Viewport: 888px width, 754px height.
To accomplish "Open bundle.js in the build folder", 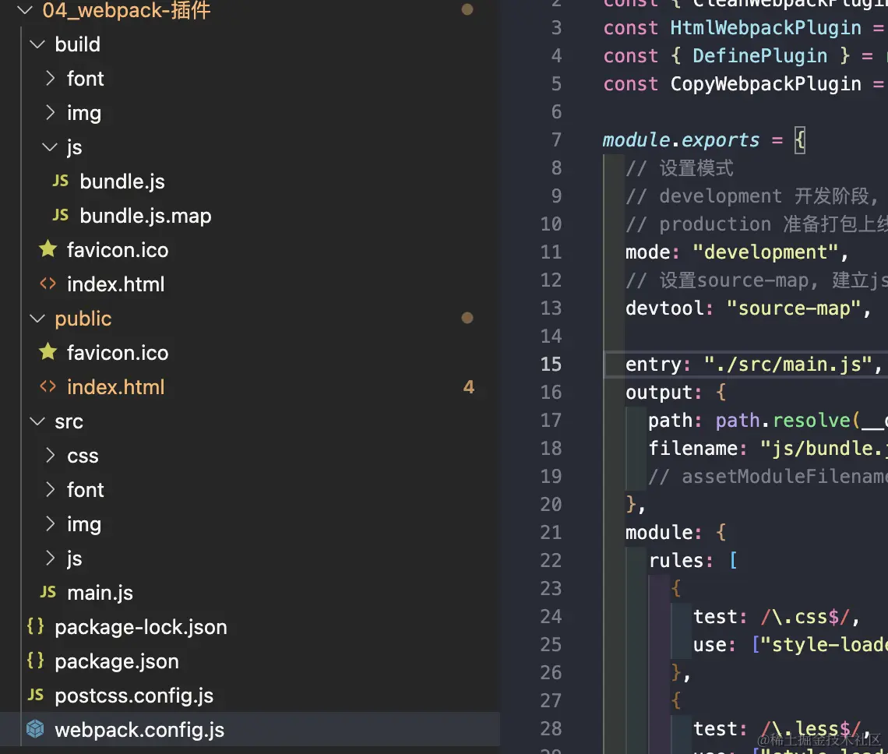I will 122,181.
